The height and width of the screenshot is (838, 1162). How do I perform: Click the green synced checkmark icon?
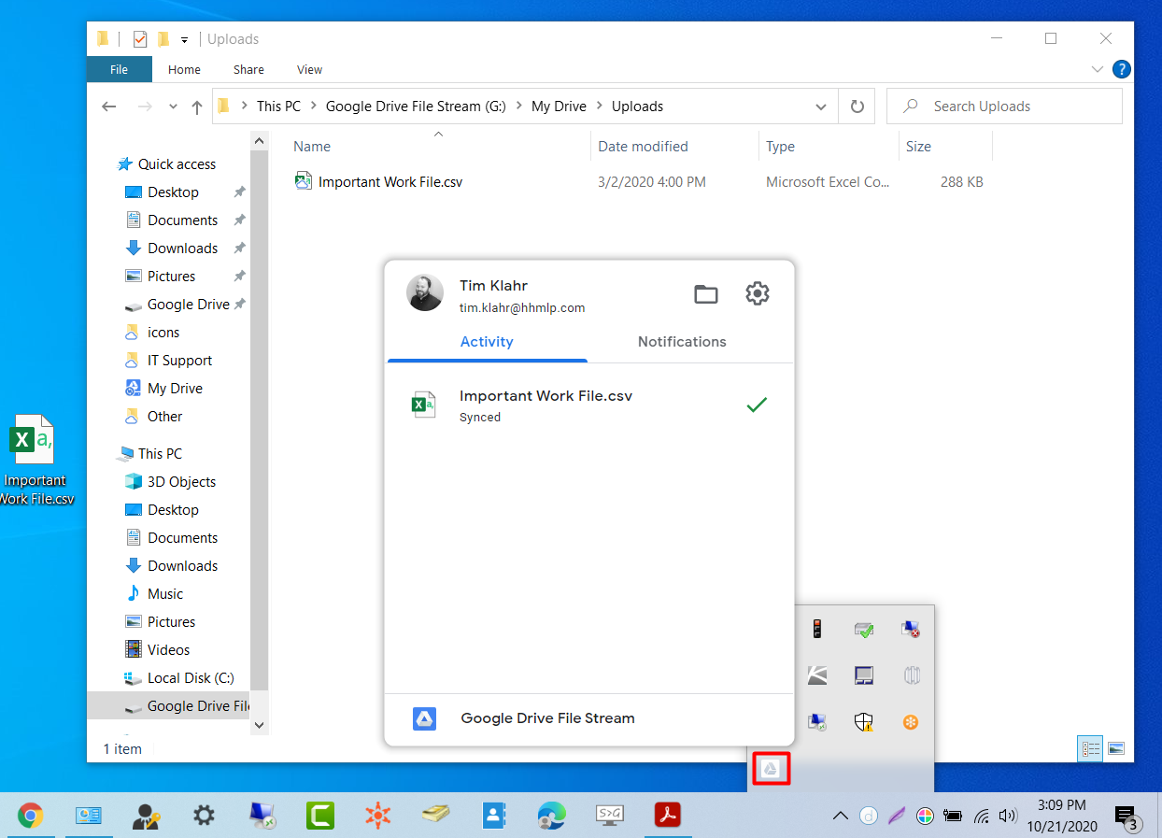pos(757,405)
